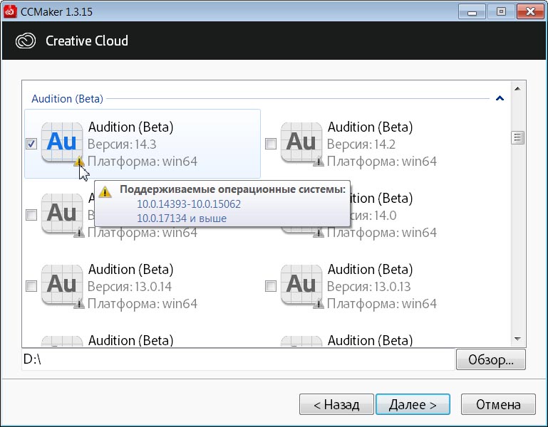The height and width of the screenshot is (427, 548).
Task: Maximize the CCMaker window
Action: coord(501,12)
